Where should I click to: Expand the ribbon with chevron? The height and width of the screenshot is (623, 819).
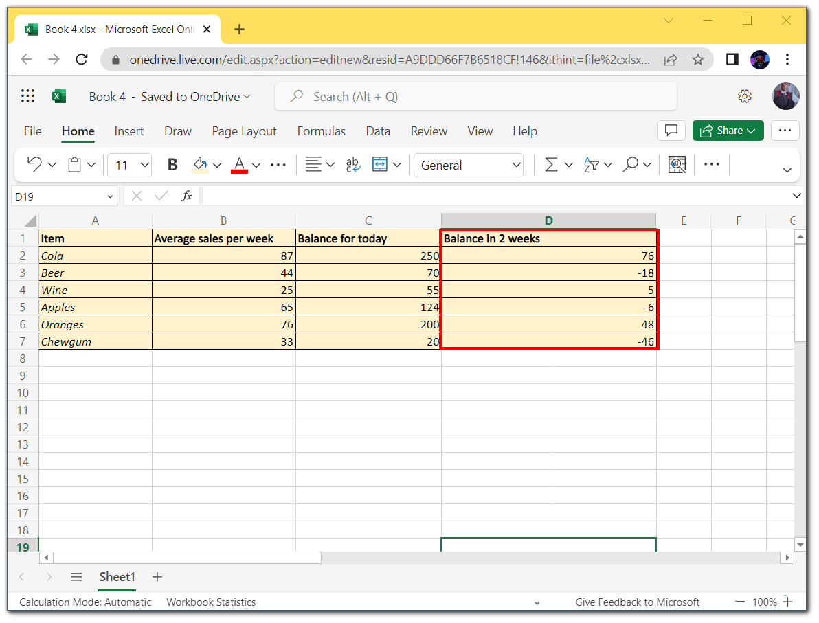(x=787, y=170)
